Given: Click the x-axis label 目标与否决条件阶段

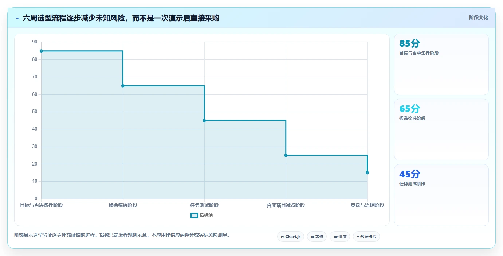Looking at the screenshot, I should [x=41, y=205].
